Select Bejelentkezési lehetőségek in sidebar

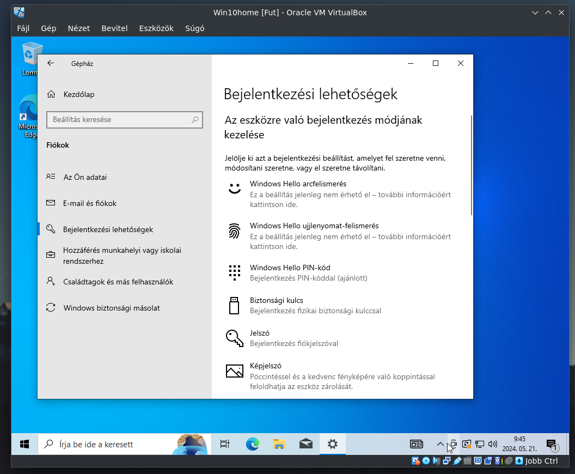tap(125, 229)
